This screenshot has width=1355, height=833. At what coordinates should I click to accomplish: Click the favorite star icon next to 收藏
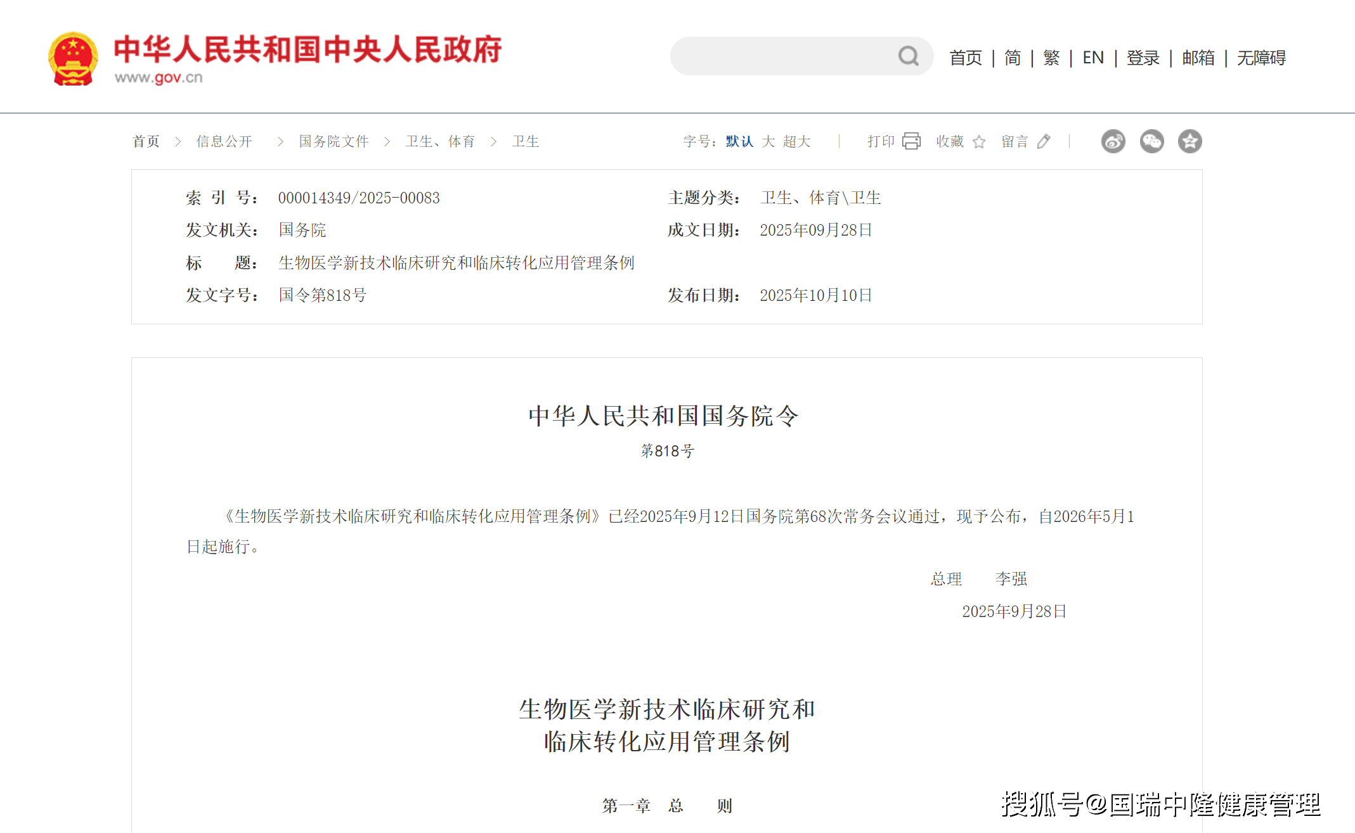coord(979,142)
